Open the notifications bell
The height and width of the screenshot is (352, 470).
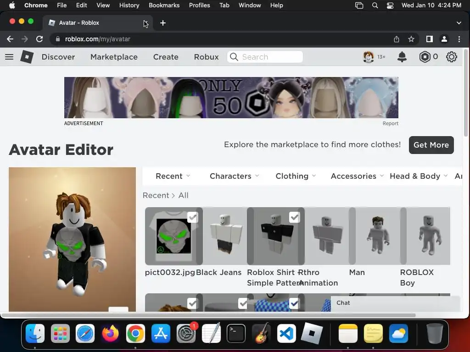[402, 57]
